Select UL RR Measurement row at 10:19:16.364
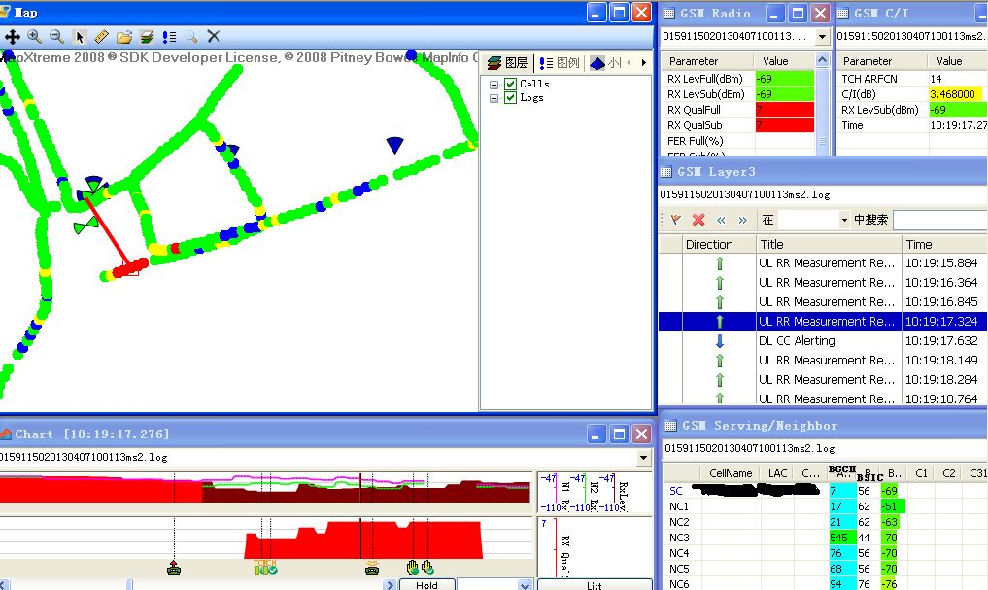The height and width of the screenshot is (590, 988). 823,283
